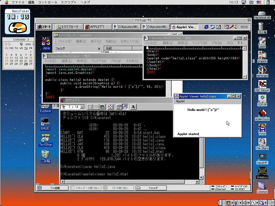Click scroll down arrow in hello2.html editor
Image resolution: width=275 pixels, height=206 pixels.
pos(244,77)
